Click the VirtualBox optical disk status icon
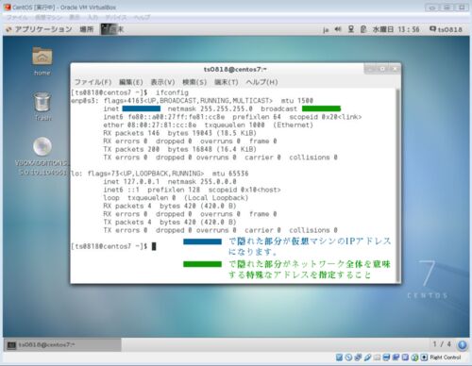472x366 pixels. (348, 358)
